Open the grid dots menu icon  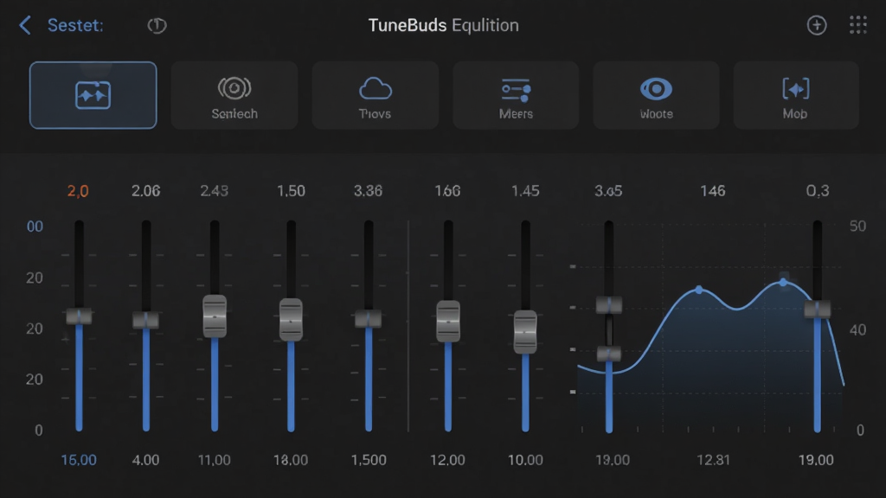[857, 25]
